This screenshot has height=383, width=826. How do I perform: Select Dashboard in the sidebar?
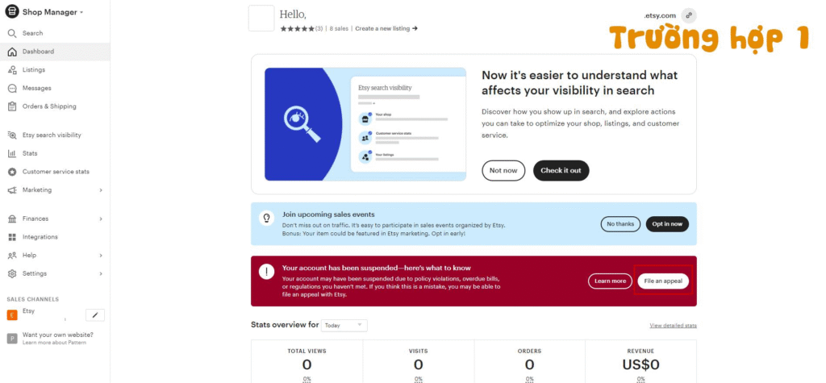click(38, 52)
